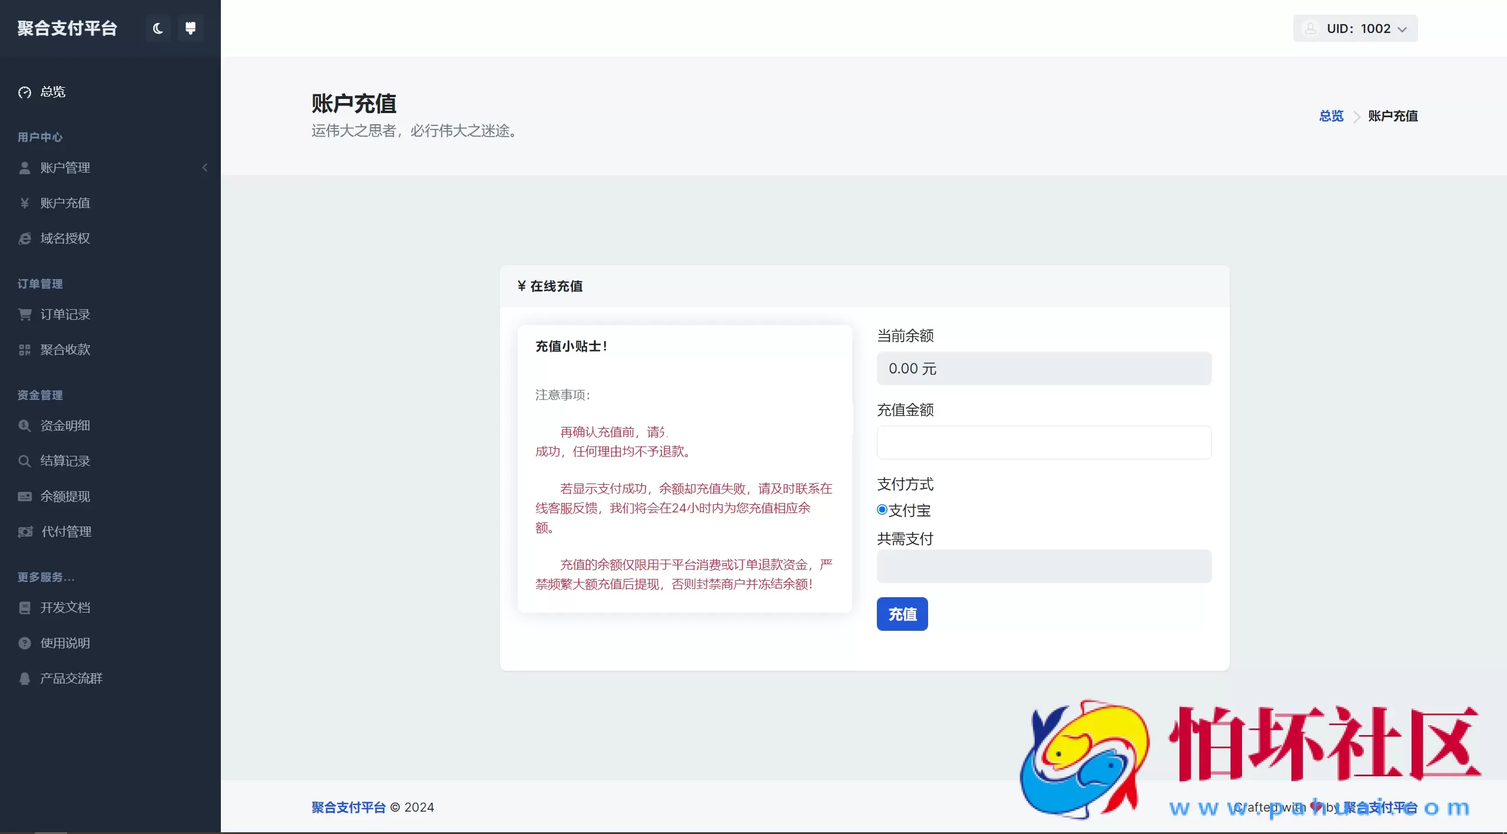Screen dimensions: 1507x834
Task: Expand the UID: 1002 account dropdown
Action: click(x=1354, y=28)
